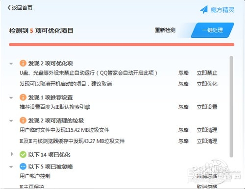Click the 检测到 5 项可优化项目 heading

tap(41, 31)
